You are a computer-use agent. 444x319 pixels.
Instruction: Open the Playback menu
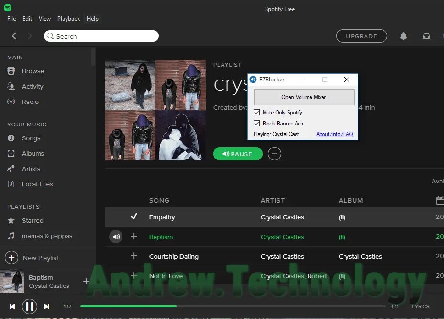tap(68, 19)
